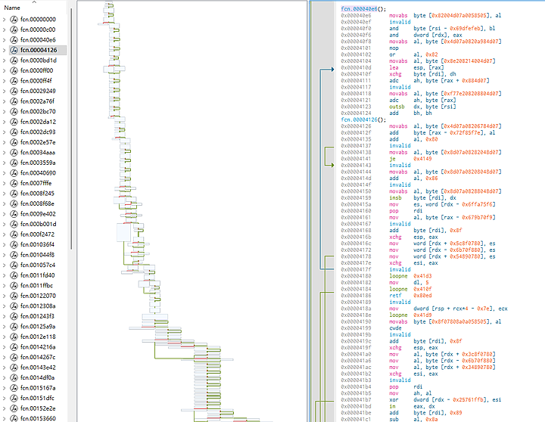Image resolution: width=545 pixels, height=422 pixels.
Task: Select fcn.0014267c in the functions list
Action: [38, 358]
